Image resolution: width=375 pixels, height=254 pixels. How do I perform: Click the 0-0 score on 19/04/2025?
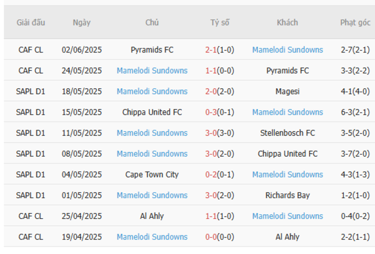click(212, 237)
